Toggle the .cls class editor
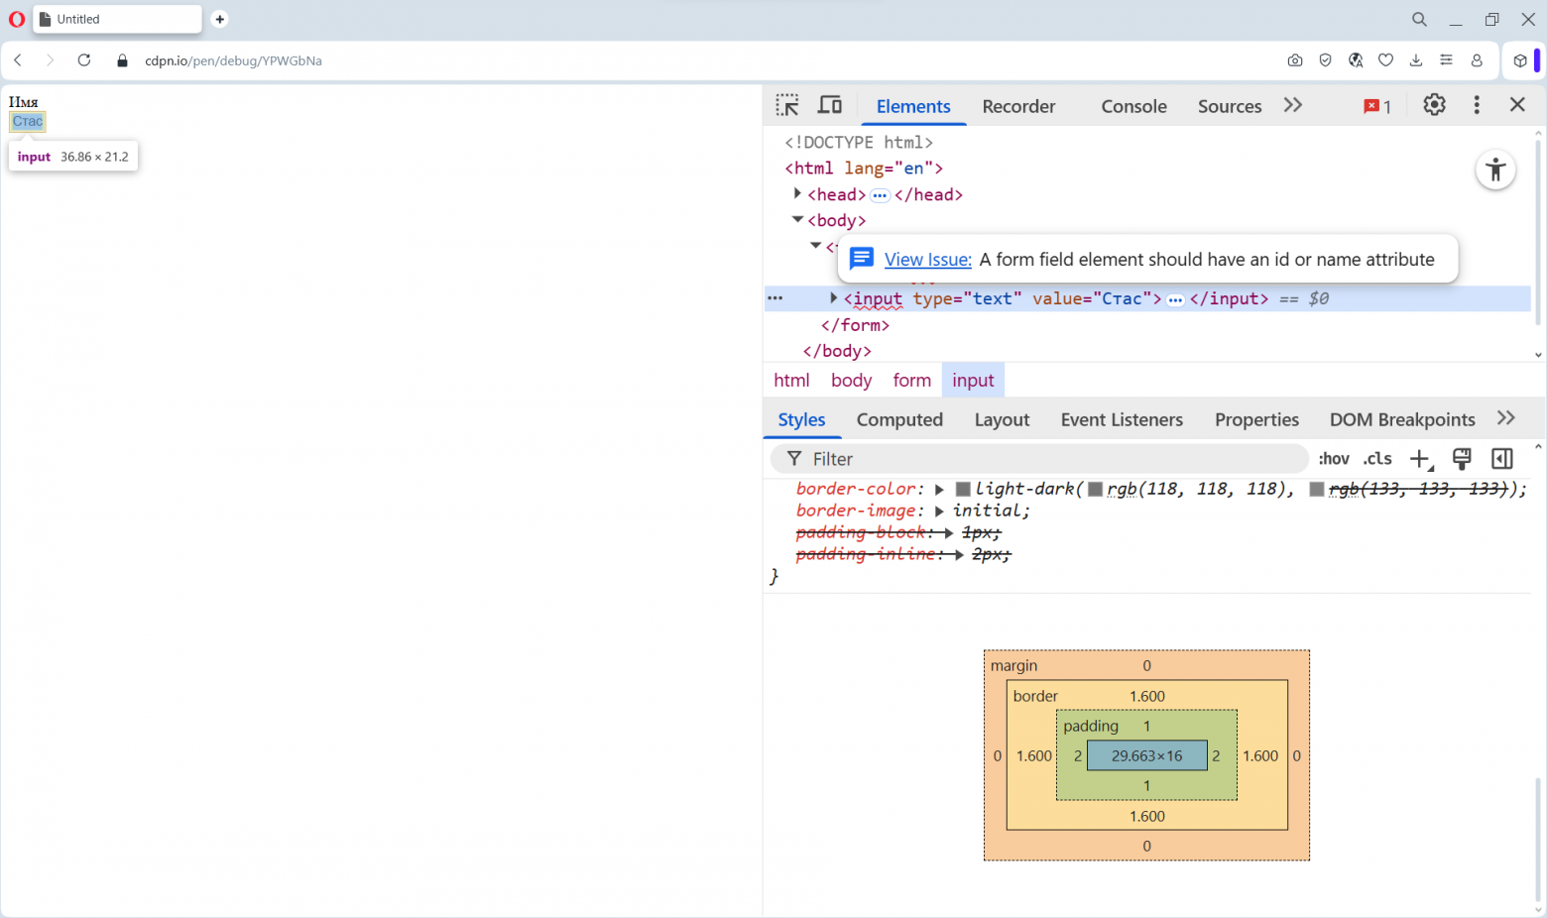1547x918 pixels. (x=1377, y=459)
